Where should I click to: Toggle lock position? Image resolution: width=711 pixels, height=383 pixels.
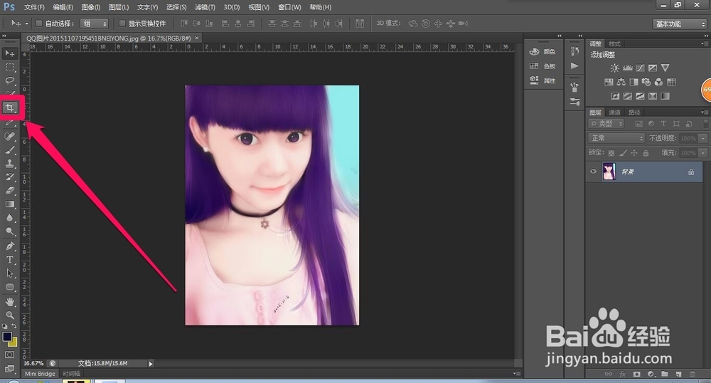coord(634,153)
